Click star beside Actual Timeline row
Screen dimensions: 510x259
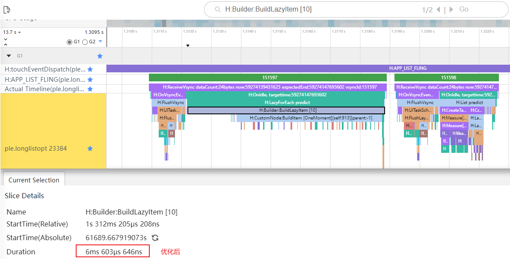pyautogui.click(x=90, y=89)
